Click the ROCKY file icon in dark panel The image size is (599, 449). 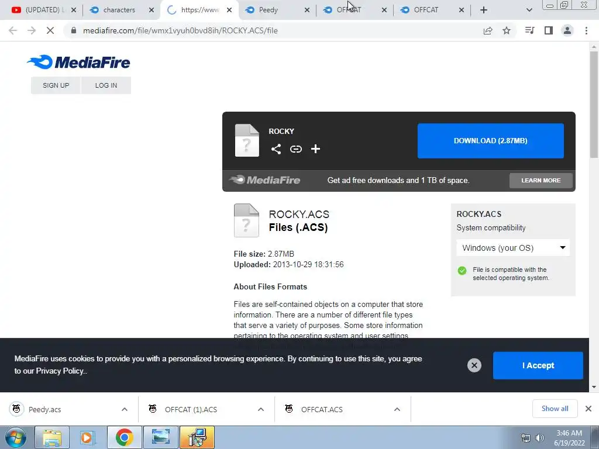247,140
